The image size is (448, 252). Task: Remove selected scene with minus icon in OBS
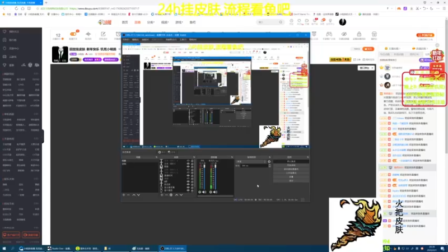tap(128, 195)
